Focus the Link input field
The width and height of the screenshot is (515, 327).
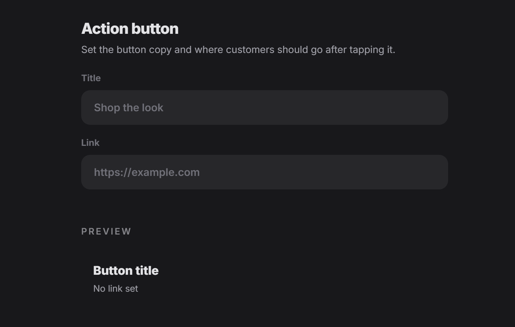click(x=264, y=172)
